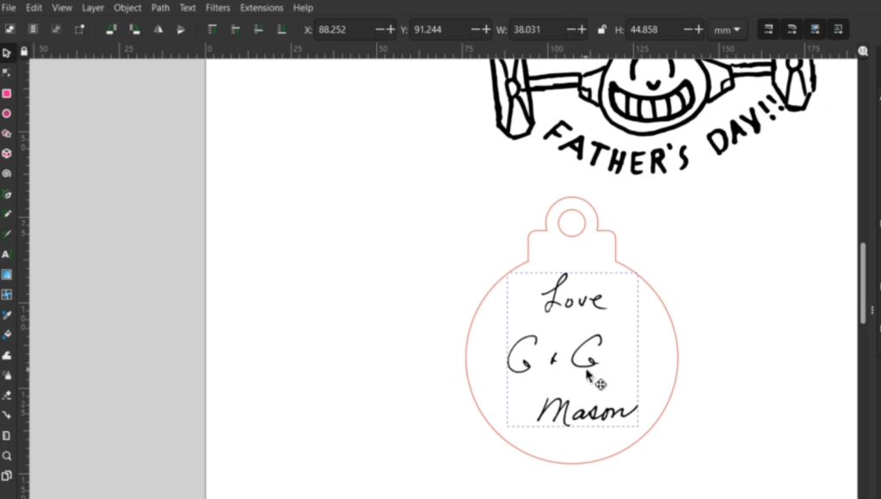The image size is (881, 499).
Task: Decrease the height value
Action: (x=687, y=29)
